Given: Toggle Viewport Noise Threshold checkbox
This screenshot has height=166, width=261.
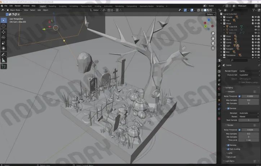Looking at the screenshot, I should click(x=239, y=96).
